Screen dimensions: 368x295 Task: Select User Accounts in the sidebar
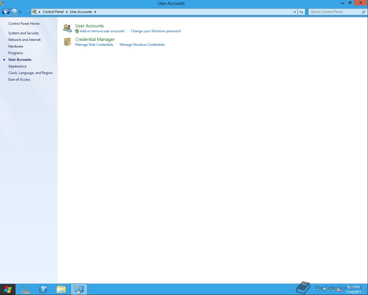(x=20, y=60)
